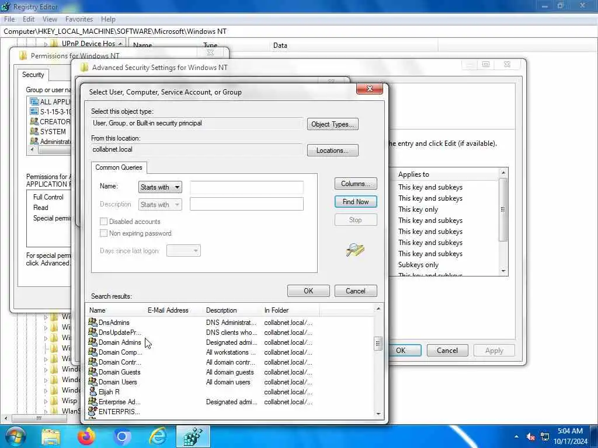The height and width of the screenshot is (448, 598).
Task: Open Internet Explorer from the taskbar
Action: [158, 437]
